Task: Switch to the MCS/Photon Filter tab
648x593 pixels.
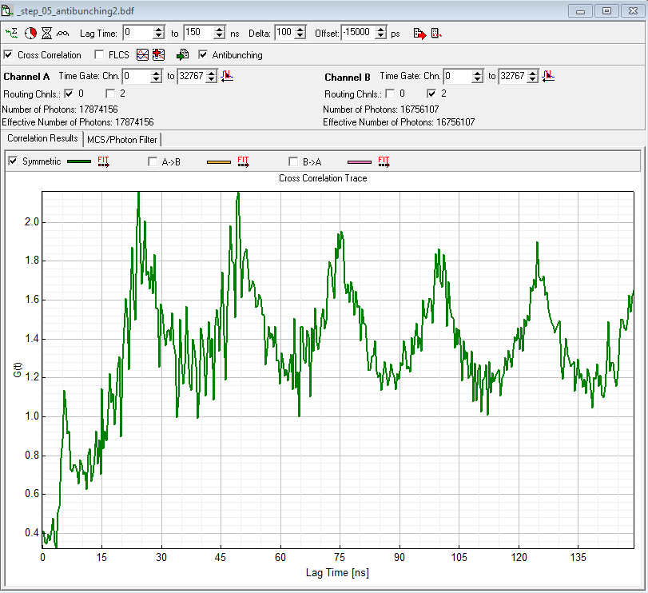Action: point(123,140)
